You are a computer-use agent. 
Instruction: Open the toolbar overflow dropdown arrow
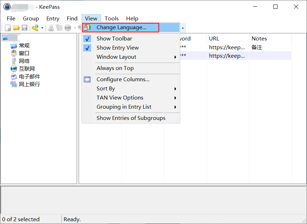(183, 28)
